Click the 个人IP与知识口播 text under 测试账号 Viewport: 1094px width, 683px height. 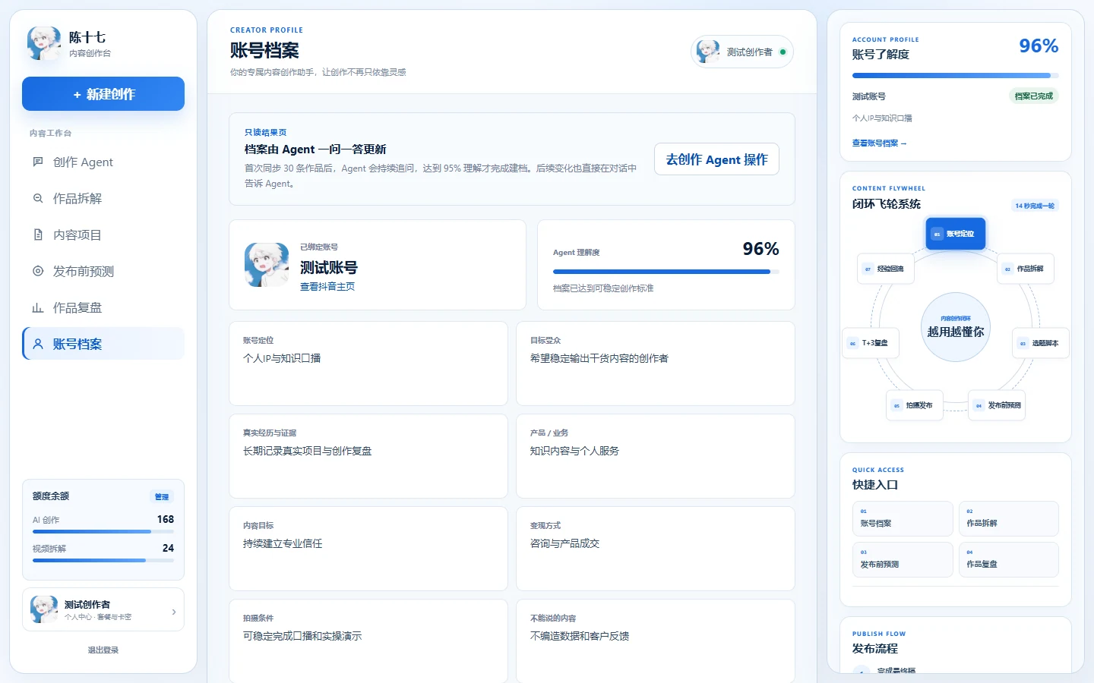pos(882,118)
